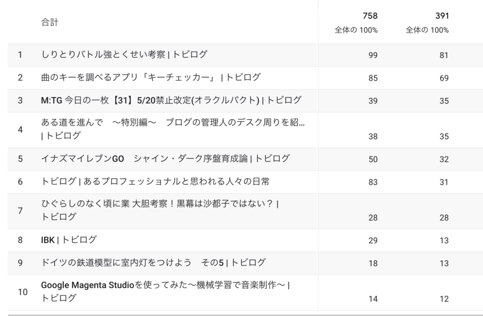Open the あるプロフェッショナルと思われる人々の日常 page entry
483x316 pixels.
point(155,182)
